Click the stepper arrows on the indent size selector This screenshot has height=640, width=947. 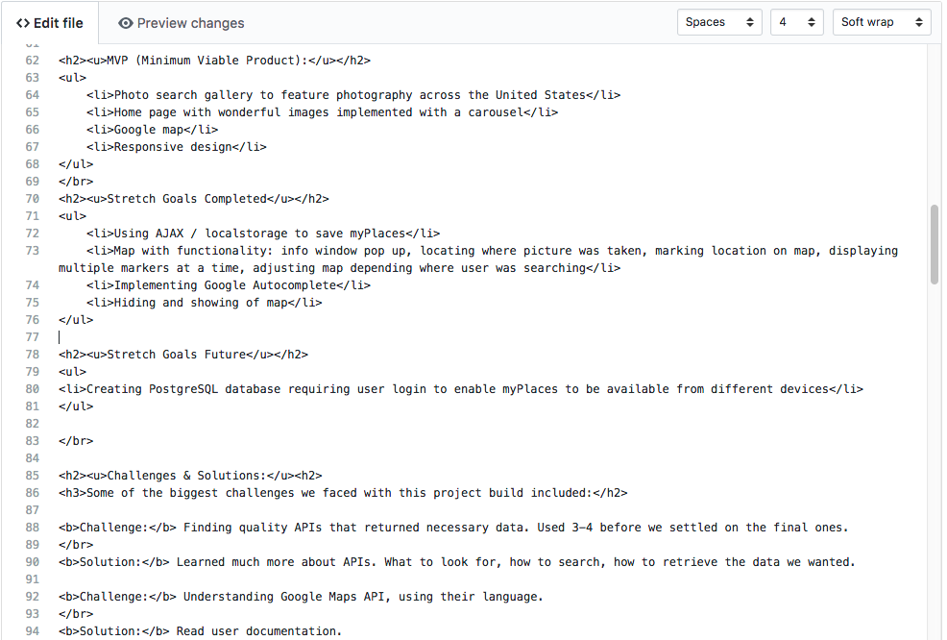813,21
